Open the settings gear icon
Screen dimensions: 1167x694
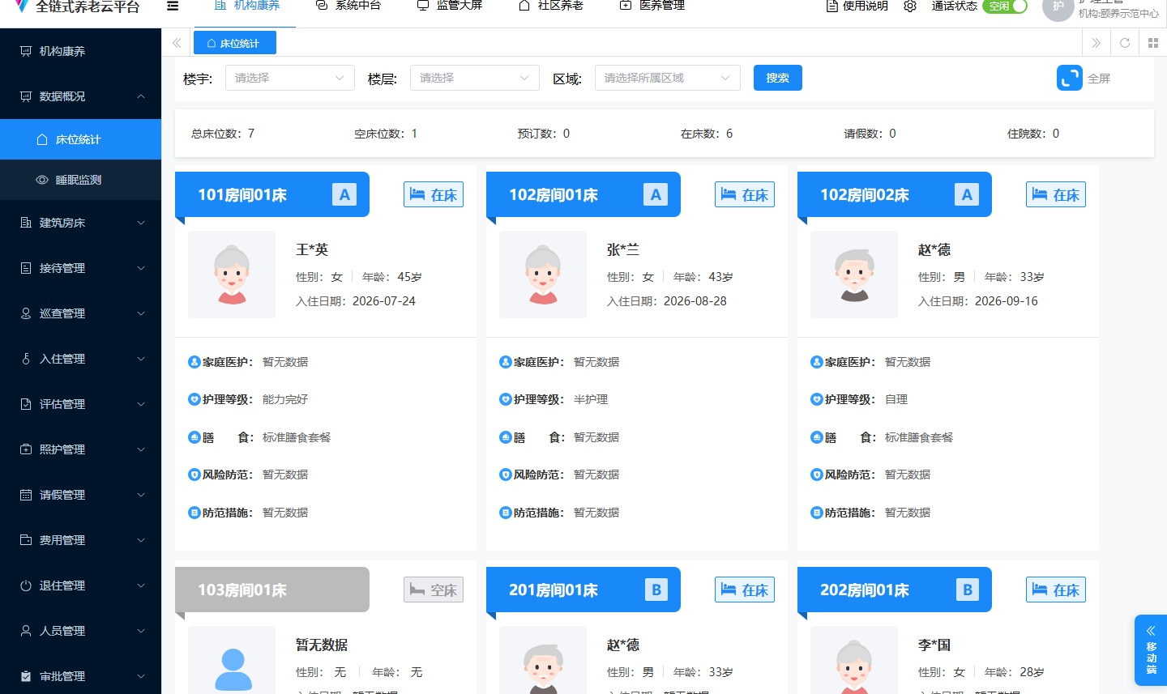click(x=910, y=6)
